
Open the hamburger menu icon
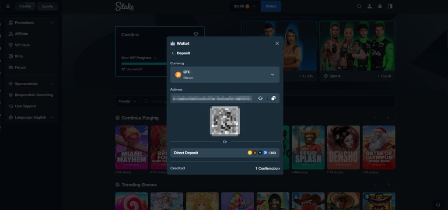8,6
